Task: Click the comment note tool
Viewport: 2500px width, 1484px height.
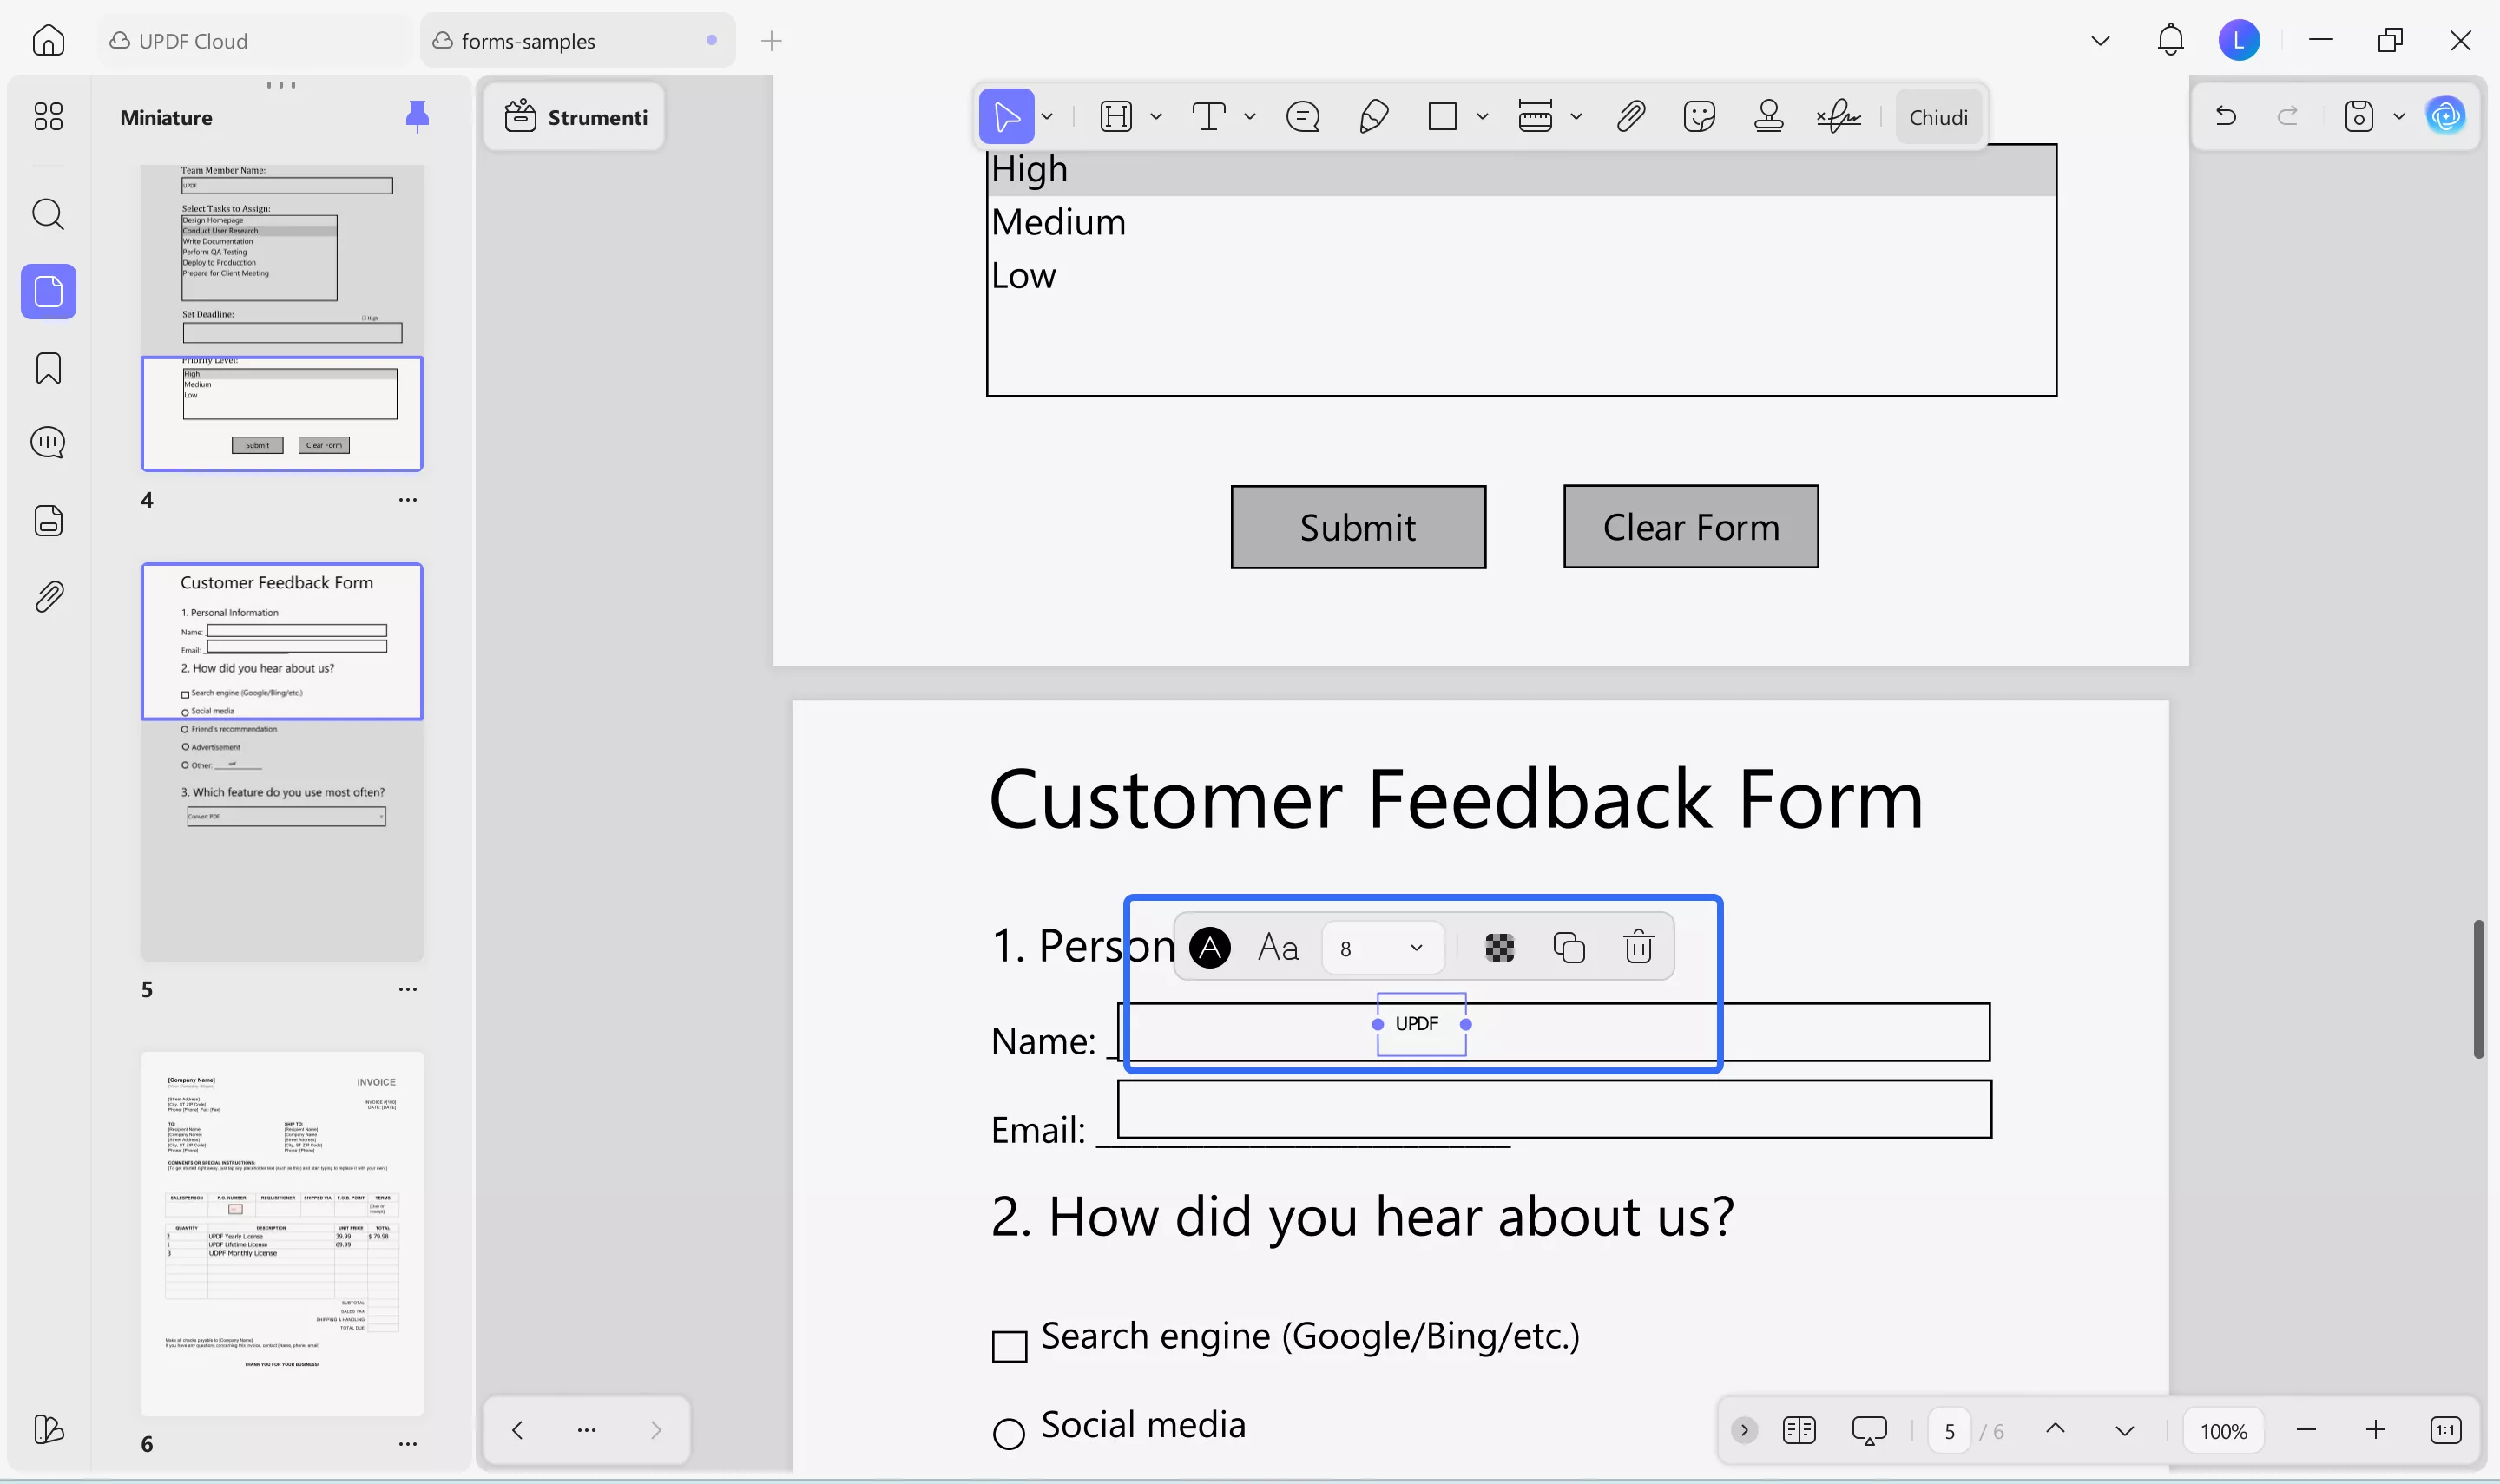Action: click(1303, 117)
